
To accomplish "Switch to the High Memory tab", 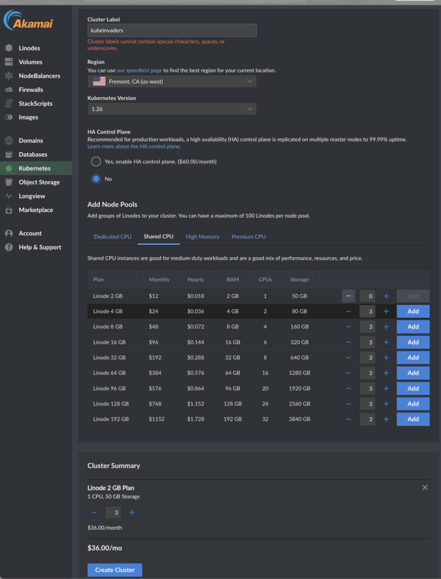I will click(x=202, y=237).
